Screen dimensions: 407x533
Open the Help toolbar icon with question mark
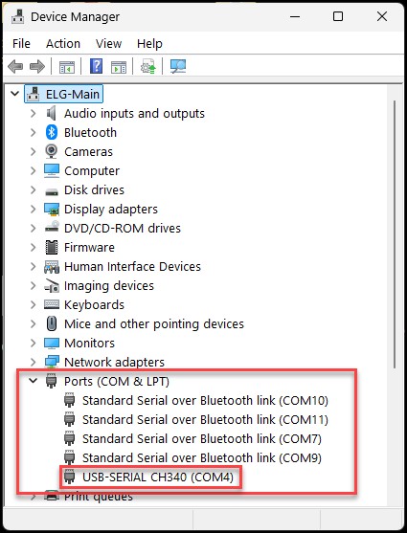pos(96,66)
